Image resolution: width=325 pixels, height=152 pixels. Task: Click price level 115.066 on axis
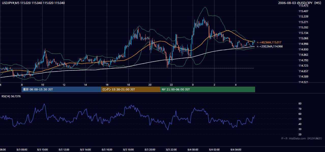tap(303, 38)
